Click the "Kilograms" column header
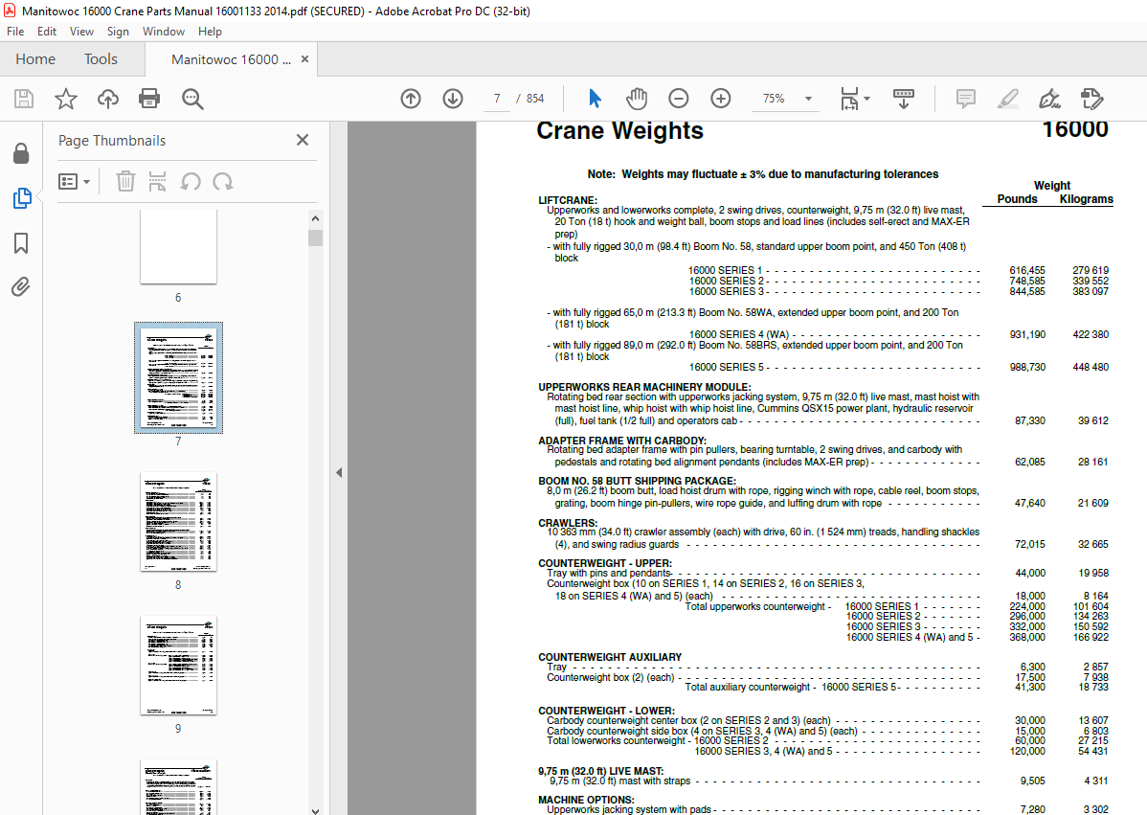Screen dimensions: 1147x815 [x=1087, y=199]
